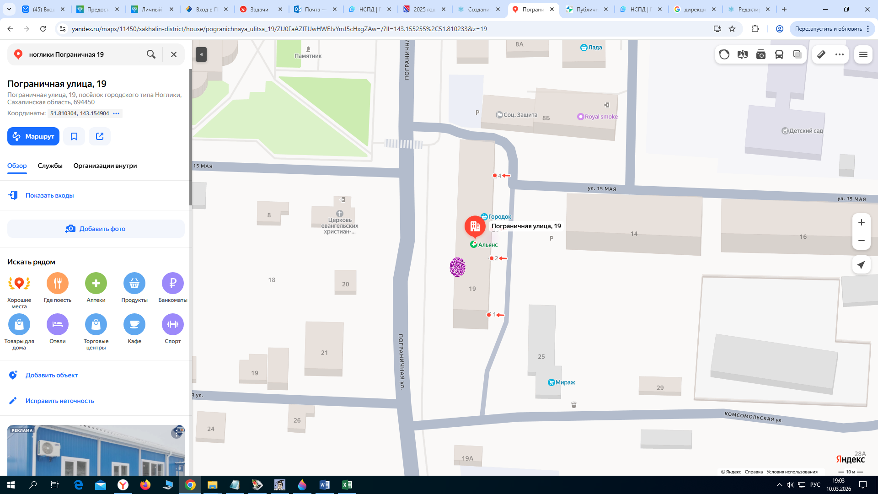878x494 pixels.
Task: Click my location arrow button
Action: click(861, 265)
